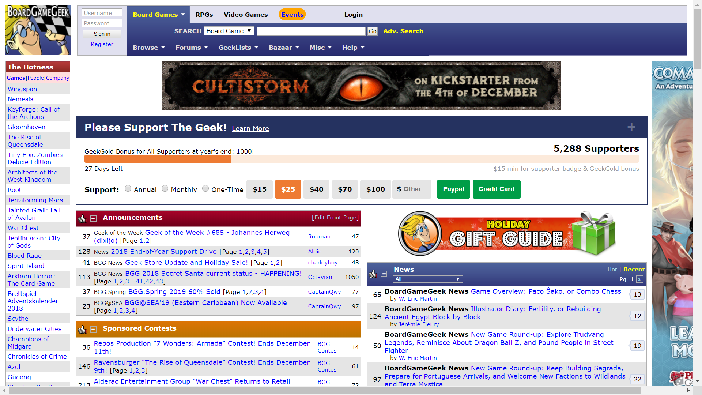Click thumbs-up icon in News header
The width and height of the screenshot is (702, 395).
tap(373, 274)
